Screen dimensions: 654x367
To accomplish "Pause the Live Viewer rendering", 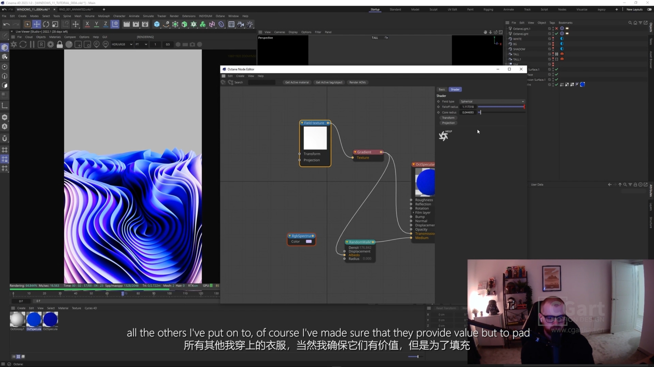I will coord(32,44).
